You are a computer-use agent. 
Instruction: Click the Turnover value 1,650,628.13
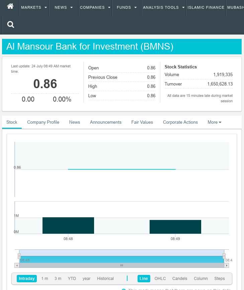click(x=220, y=84)
